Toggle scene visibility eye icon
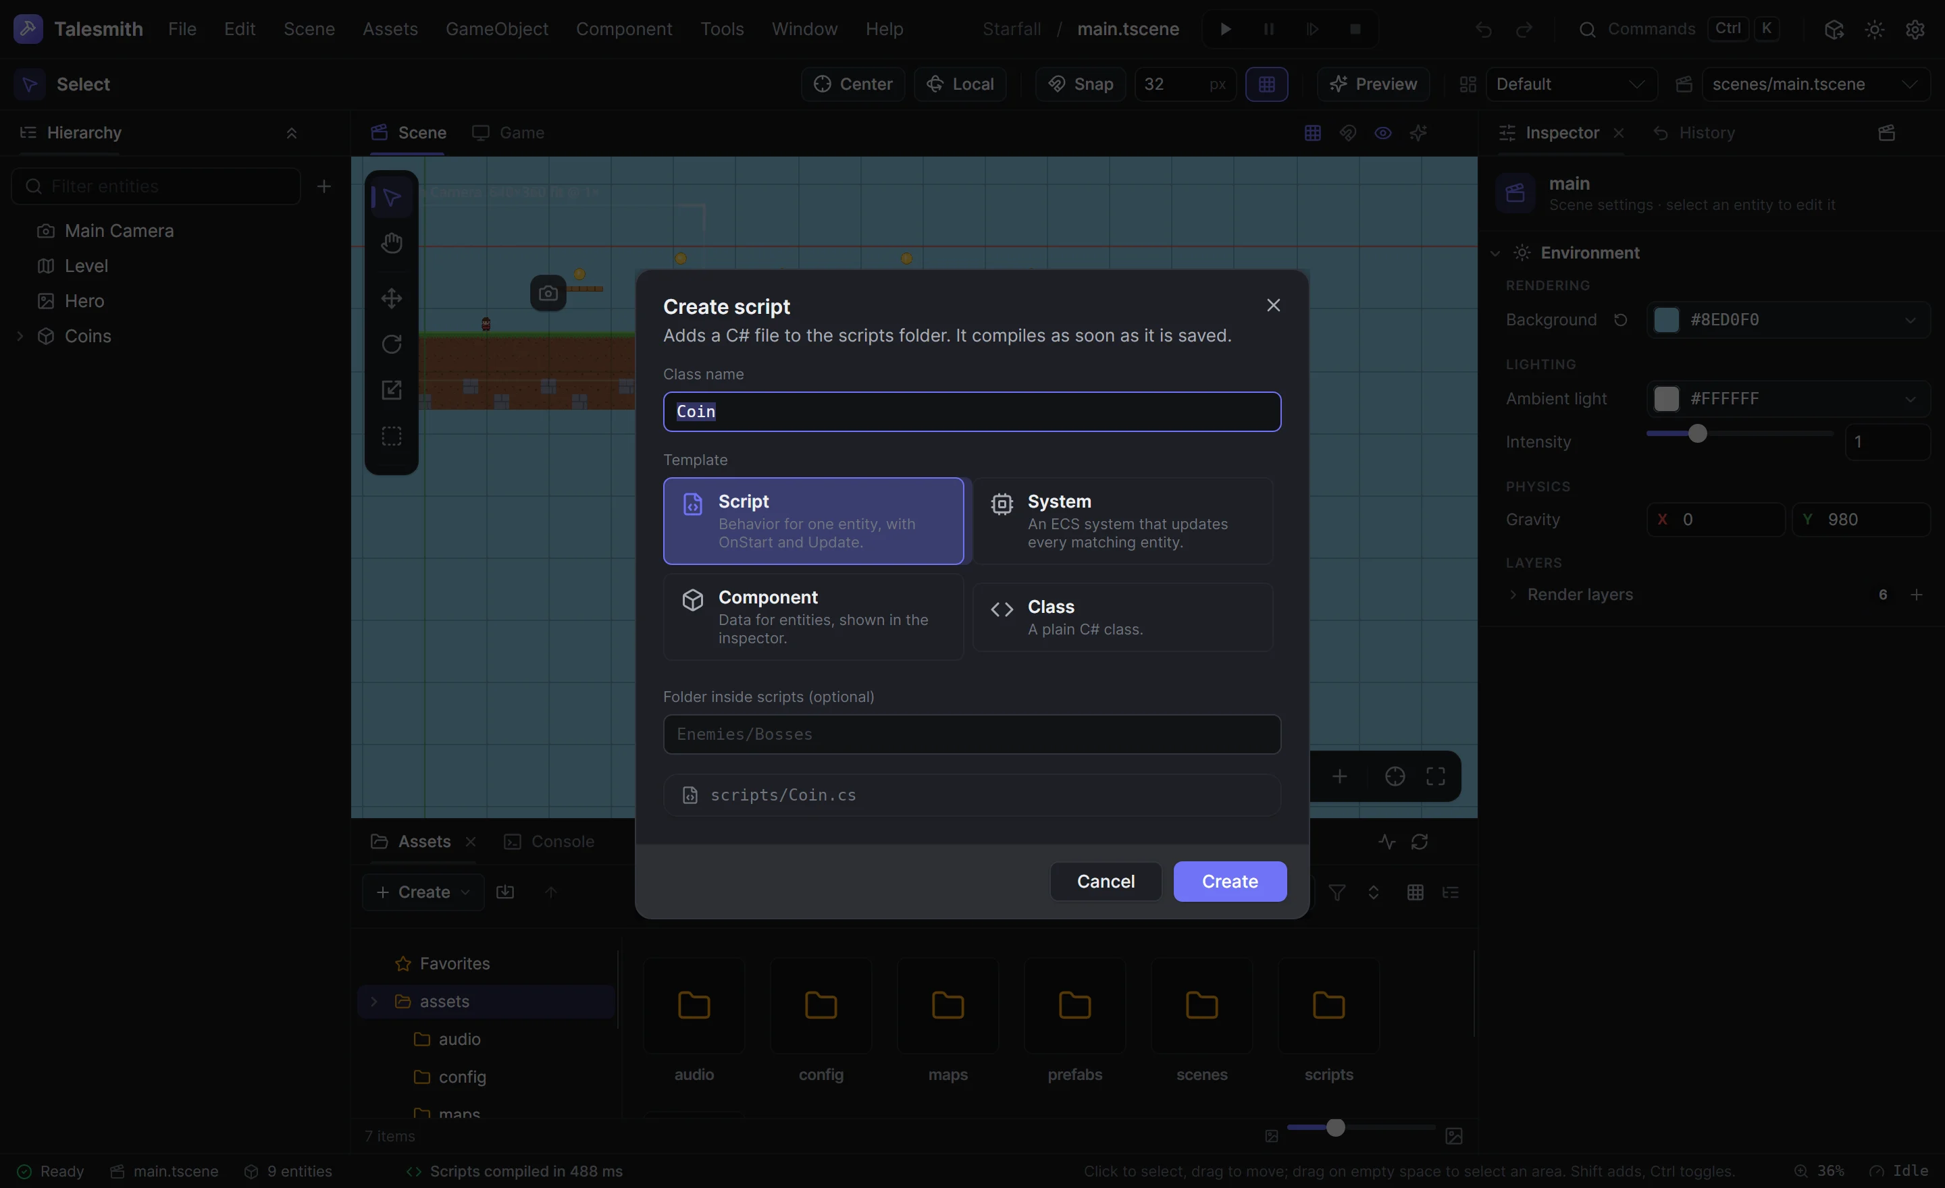The image size is (1945, 1188). coord(1383,132)
